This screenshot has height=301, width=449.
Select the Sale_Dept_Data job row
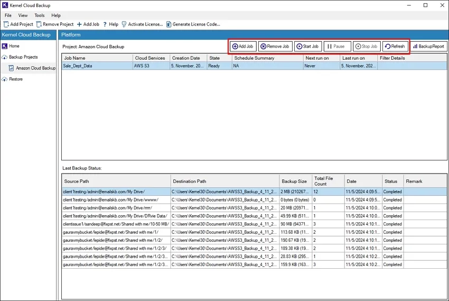254,66
